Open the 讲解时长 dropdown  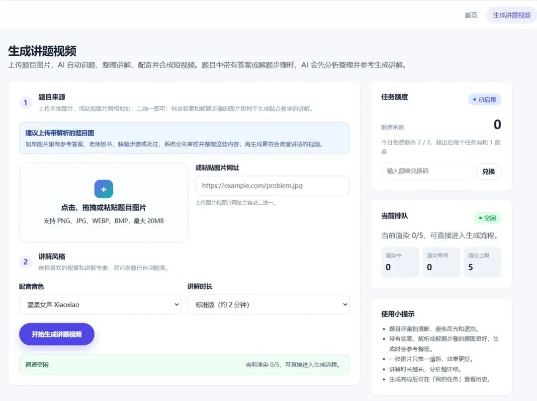[268, 305]
